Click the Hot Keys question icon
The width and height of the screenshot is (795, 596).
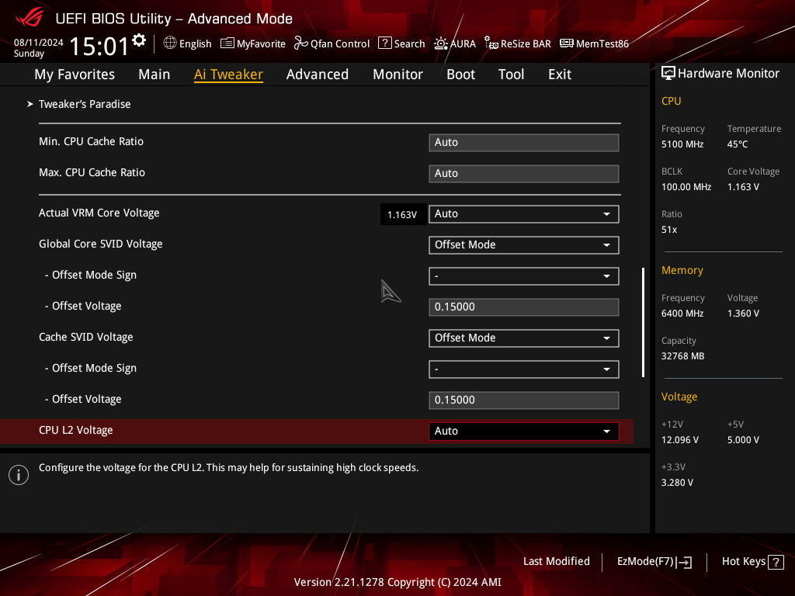[776, 562]
